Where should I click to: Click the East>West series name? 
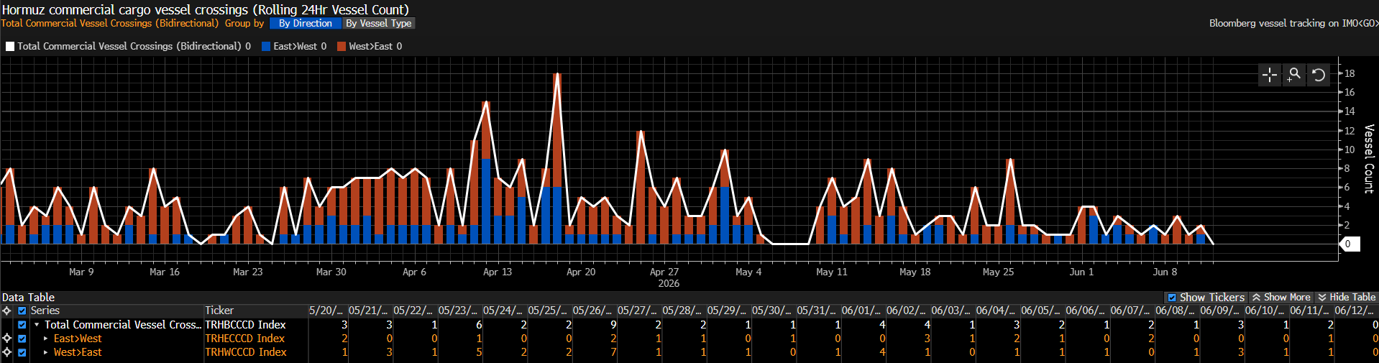[x=78, y=339]
